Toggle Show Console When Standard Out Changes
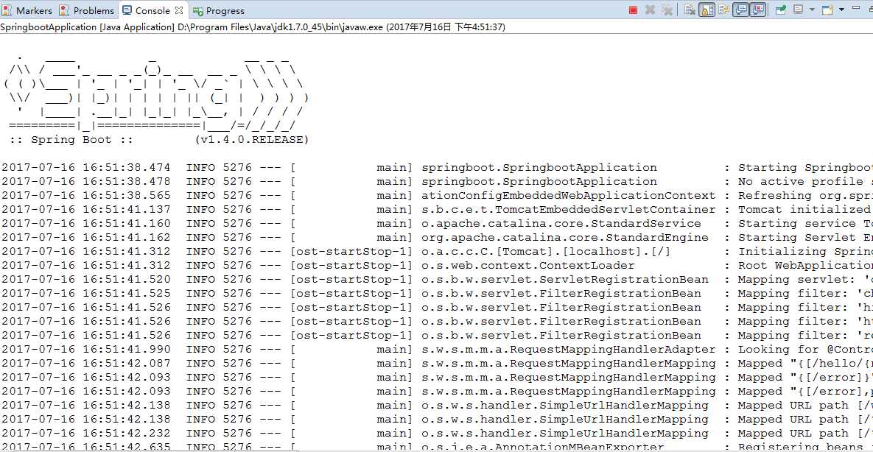 click(x=740, y=10)
